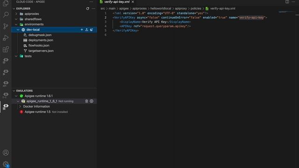
Task: Start the apigee_runtime_1_6_1 container
Action: pos(92,101)
